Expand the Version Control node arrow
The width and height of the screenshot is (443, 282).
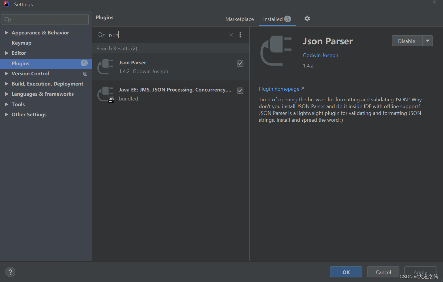pyautogui.click(x=6, y=74)
